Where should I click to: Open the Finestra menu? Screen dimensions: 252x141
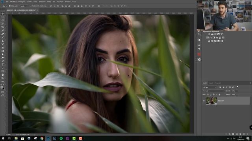click(68, 2)
